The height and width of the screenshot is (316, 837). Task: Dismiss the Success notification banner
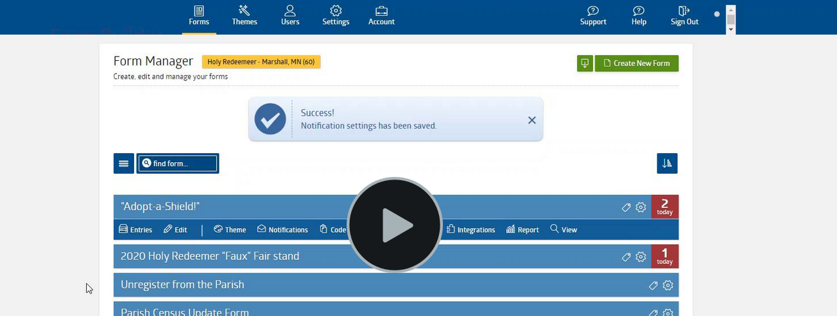(531, 120)
